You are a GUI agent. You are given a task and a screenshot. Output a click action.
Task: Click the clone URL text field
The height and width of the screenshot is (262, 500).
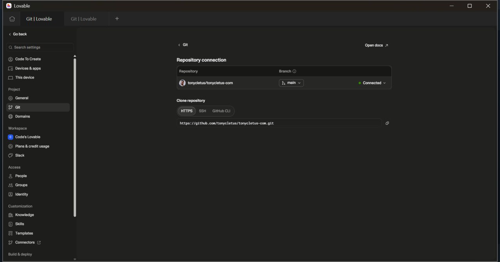click(279, 123)
